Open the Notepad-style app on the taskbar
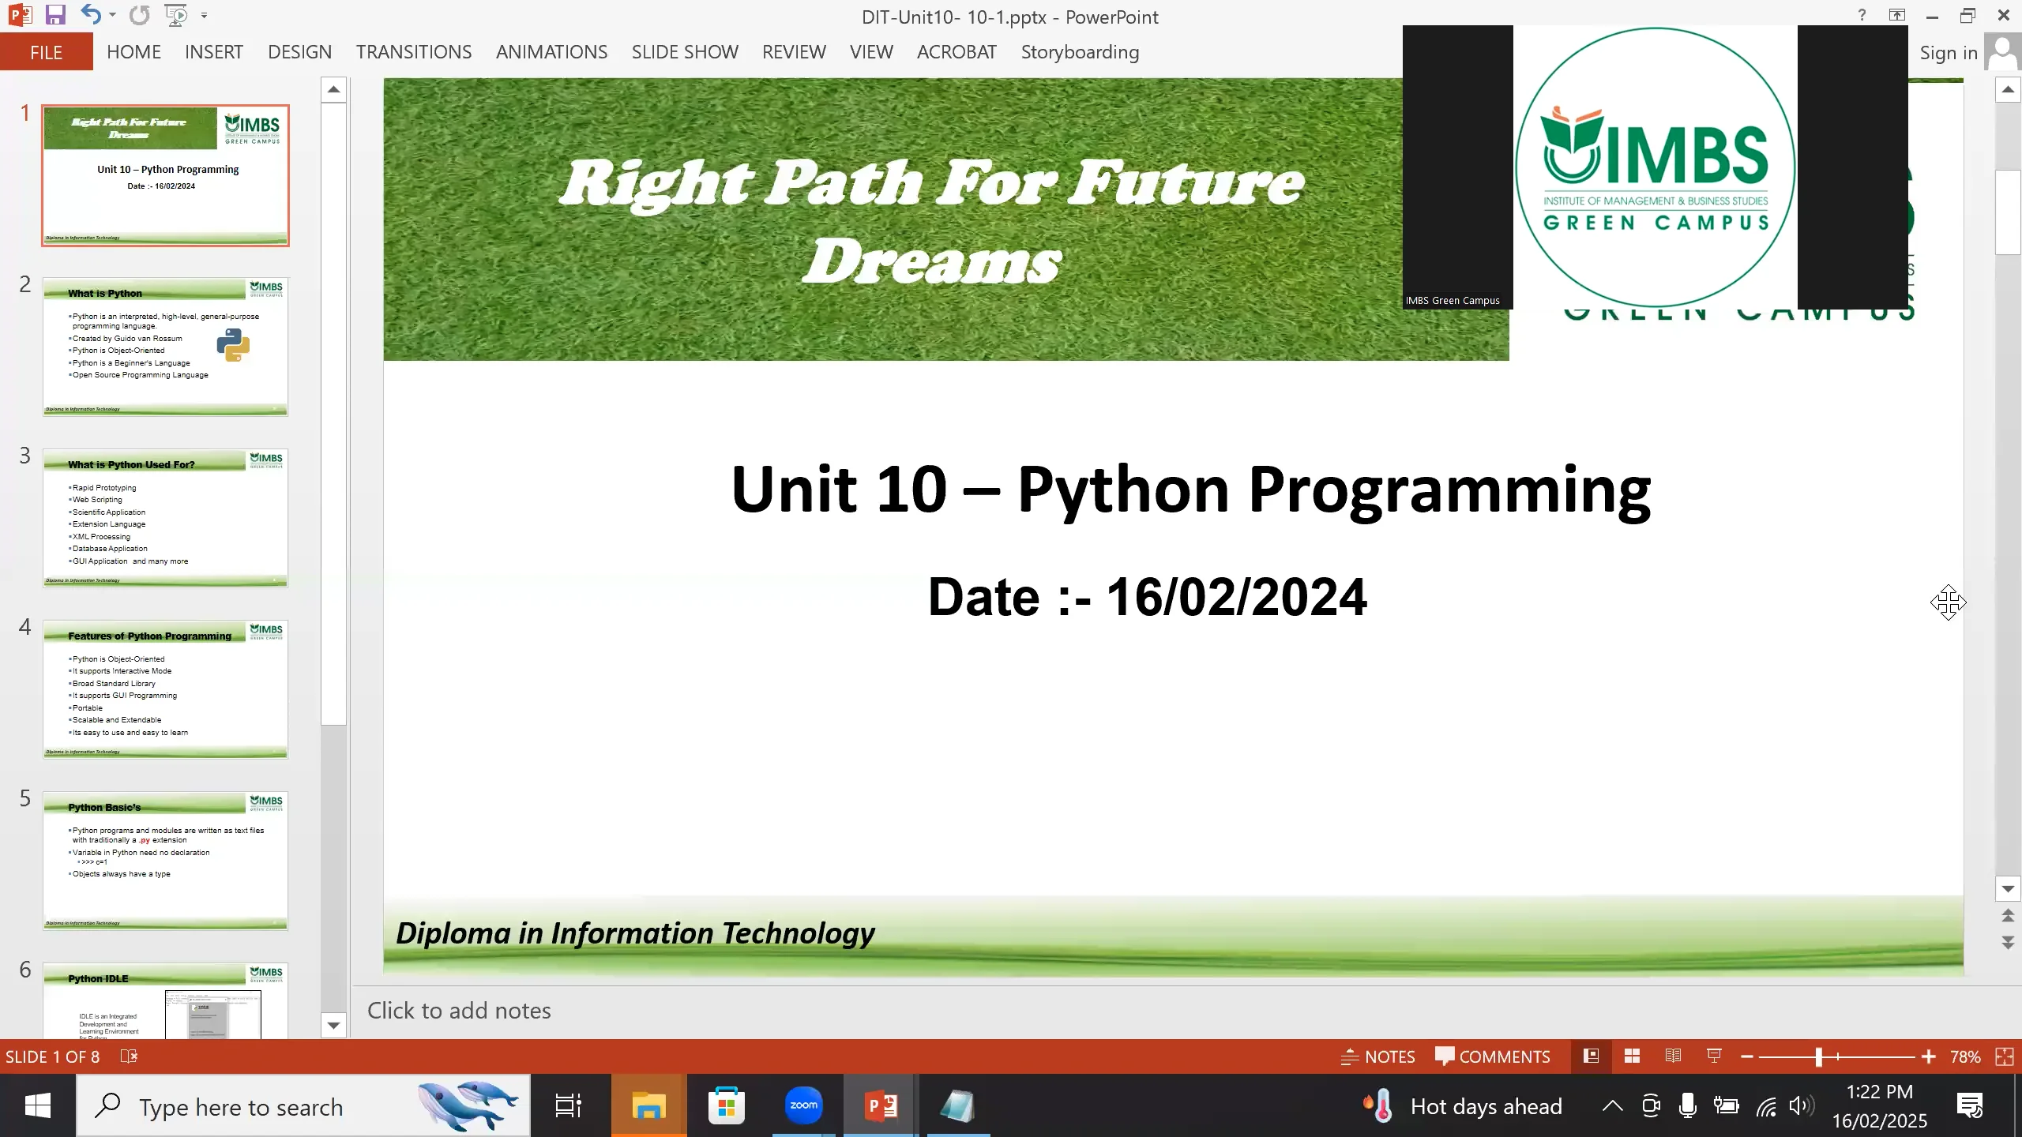Viewport: 2022px width, 1137px height. [958, 1105]
